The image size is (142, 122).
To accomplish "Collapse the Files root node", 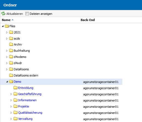I will point(3,26).
